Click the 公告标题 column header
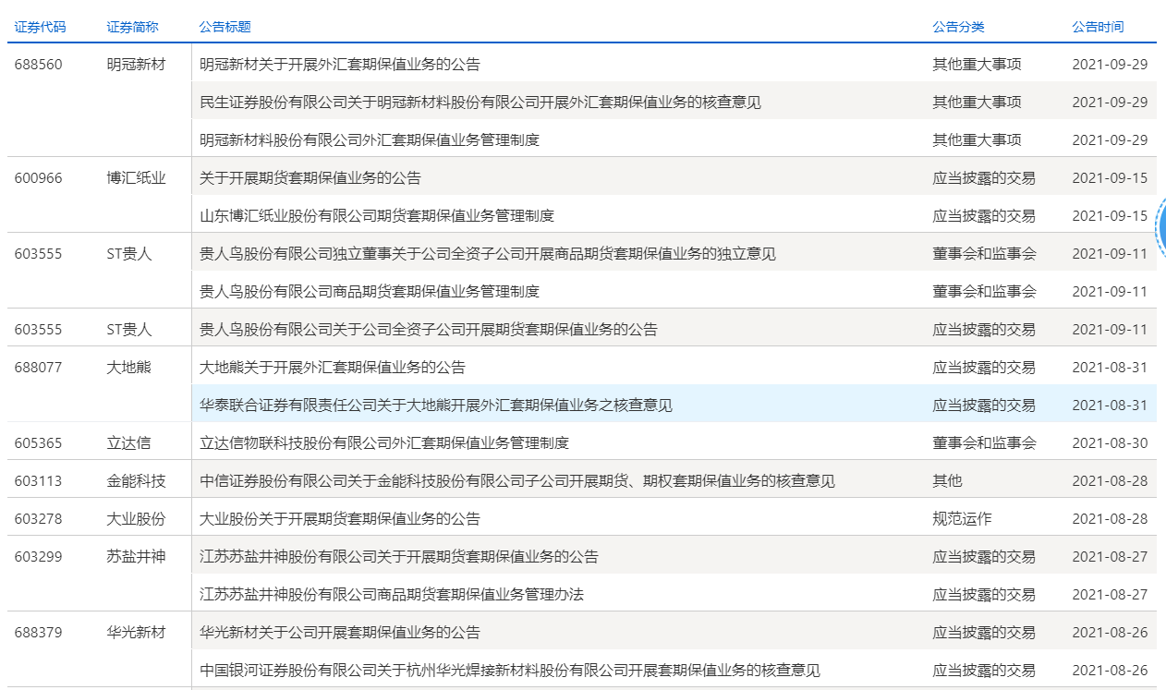This screenshot has width=1166, height=690. click(x=225, y=27)
